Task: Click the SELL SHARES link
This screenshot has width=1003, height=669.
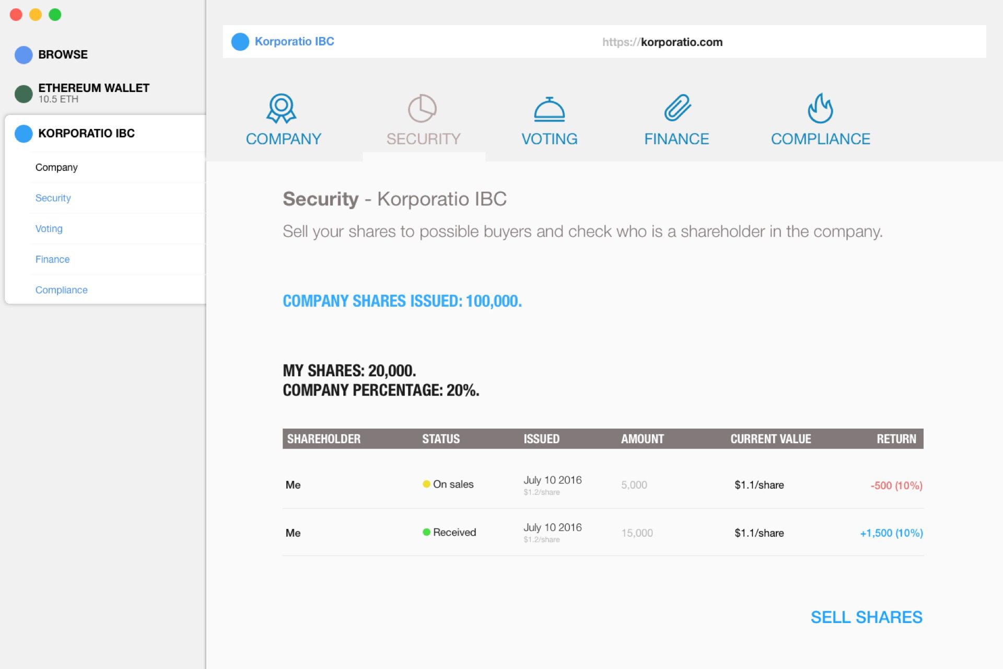Action: [x=866, y=617]
